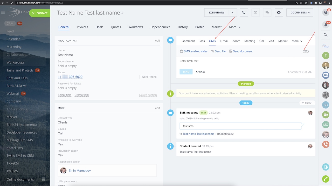Click the browser address bar
332x186 pixels.
coord(156,3)
